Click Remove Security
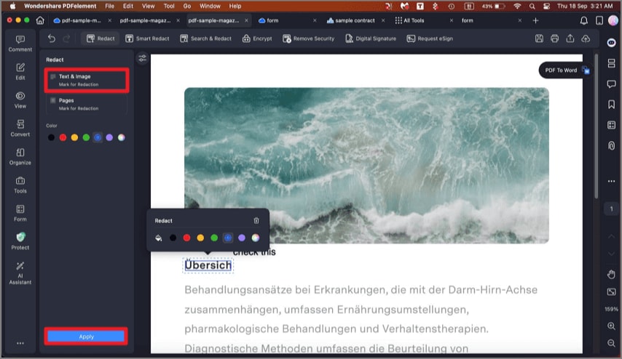 (308, 39)
